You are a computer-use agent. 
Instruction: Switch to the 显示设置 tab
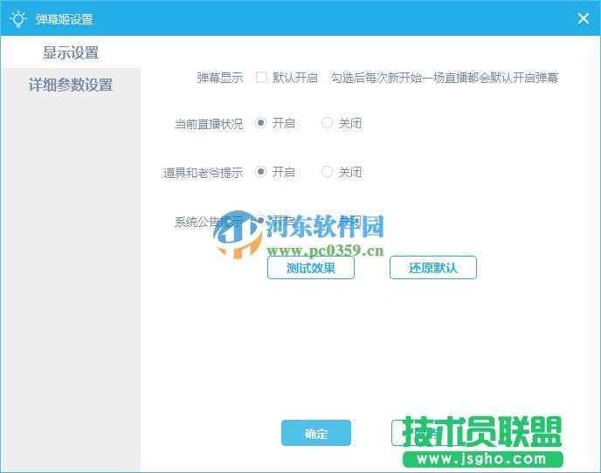[71, 53]
